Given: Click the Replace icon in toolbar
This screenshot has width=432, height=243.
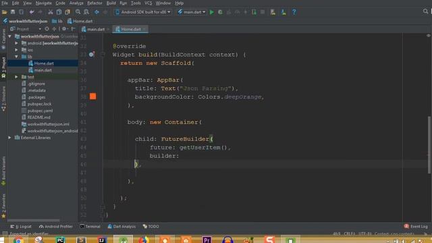Looking at the screenshot, I should coord(86,12).
